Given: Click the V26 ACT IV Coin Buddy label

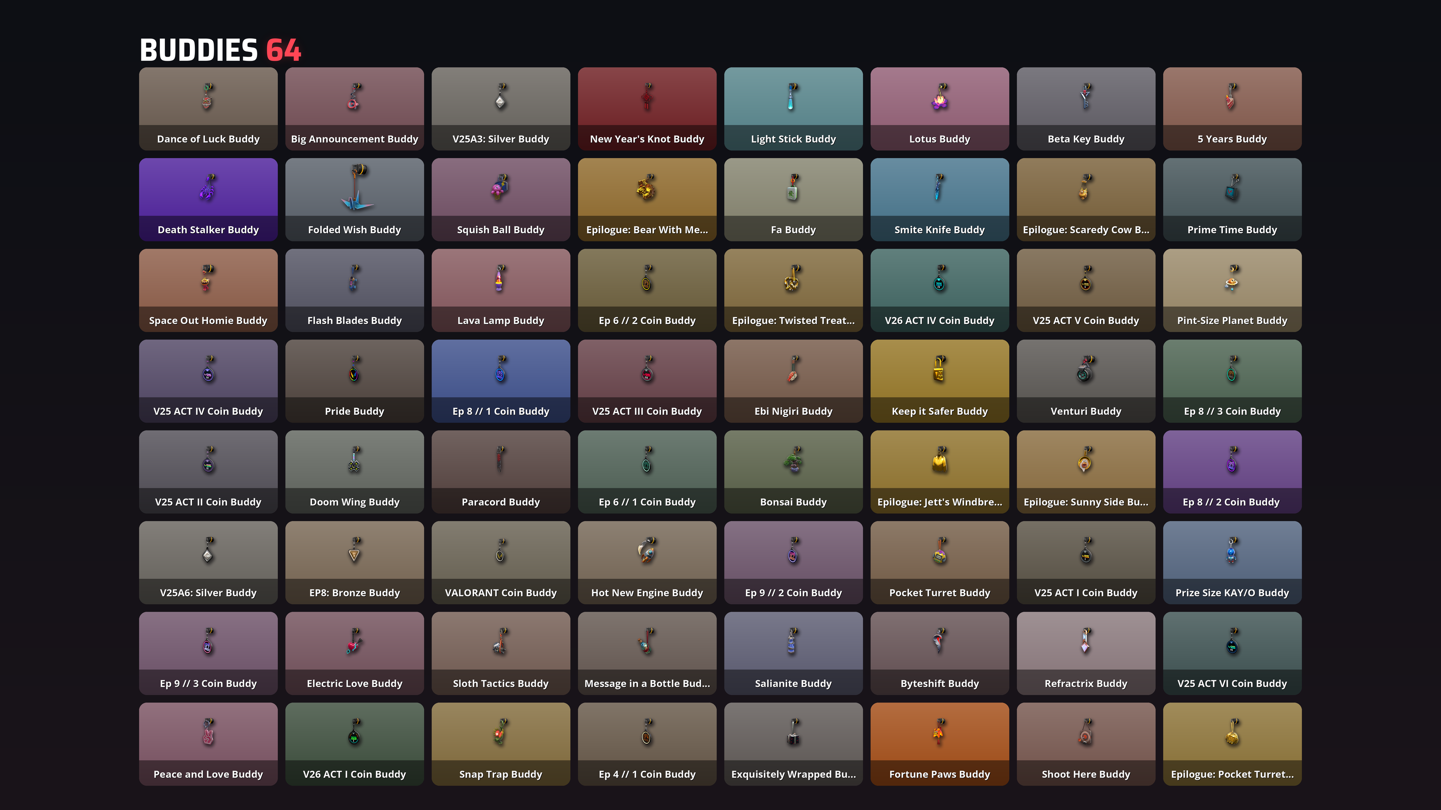Looking at the screenshot, I should coord(940,320).
